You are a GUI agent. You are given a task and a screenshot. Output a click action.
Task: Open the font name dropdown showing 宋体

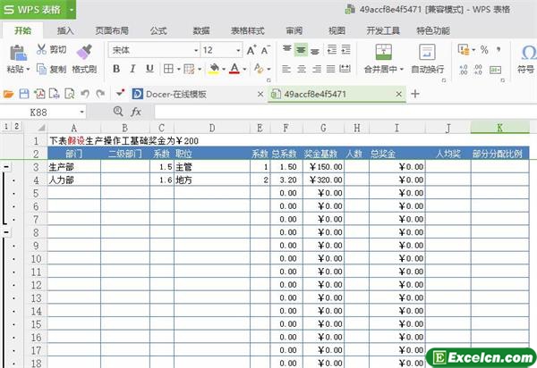click(149, 50)
